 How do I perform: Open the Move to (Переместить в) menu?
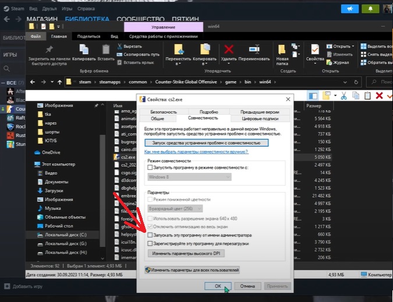click(178, 55)
